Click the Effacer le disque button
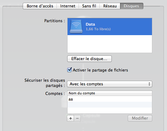 click(89, 59)
